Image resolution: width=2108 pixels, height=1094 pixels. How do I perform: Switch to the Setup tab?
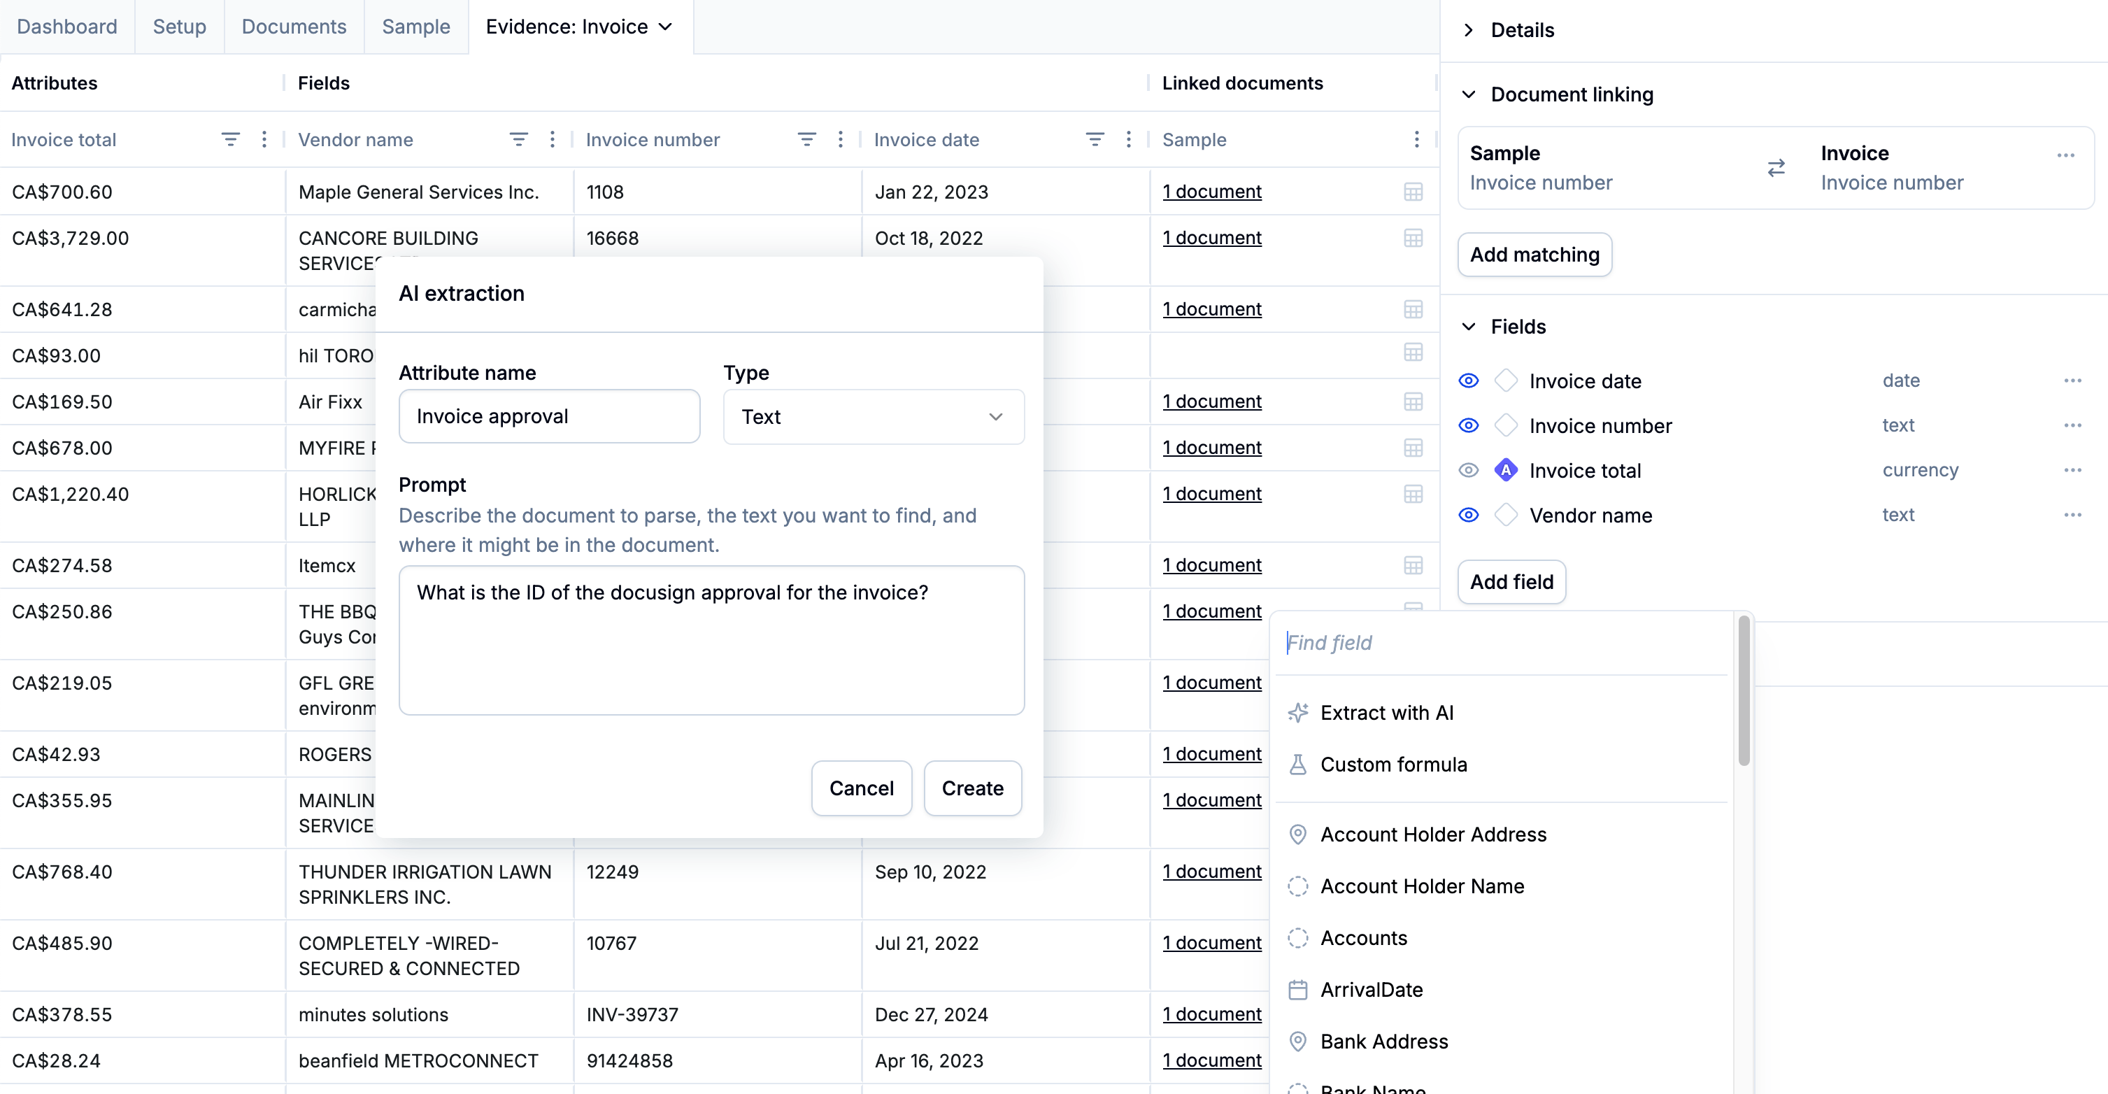[x=179, y=27]
